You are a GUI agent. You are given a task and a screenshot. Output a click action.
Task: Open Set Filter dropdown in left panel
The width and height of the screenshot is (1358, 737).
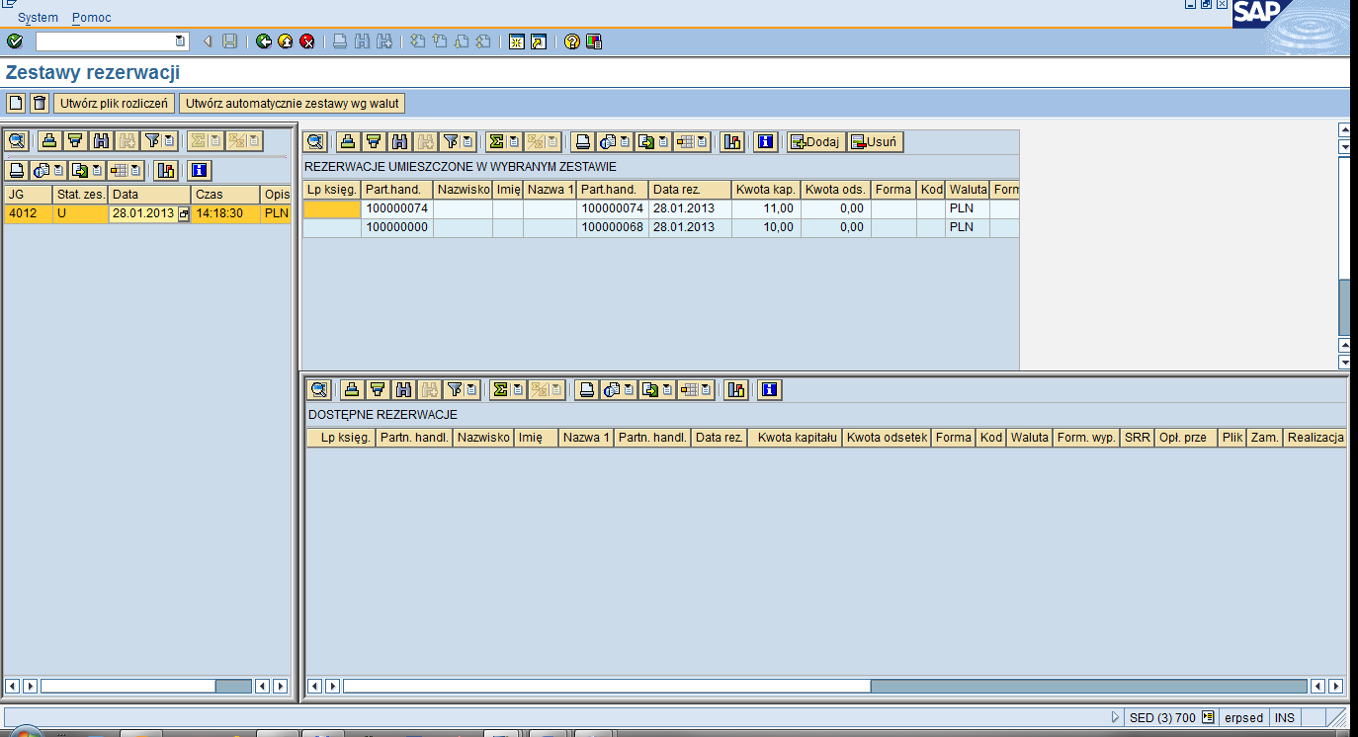pos(169,141)
